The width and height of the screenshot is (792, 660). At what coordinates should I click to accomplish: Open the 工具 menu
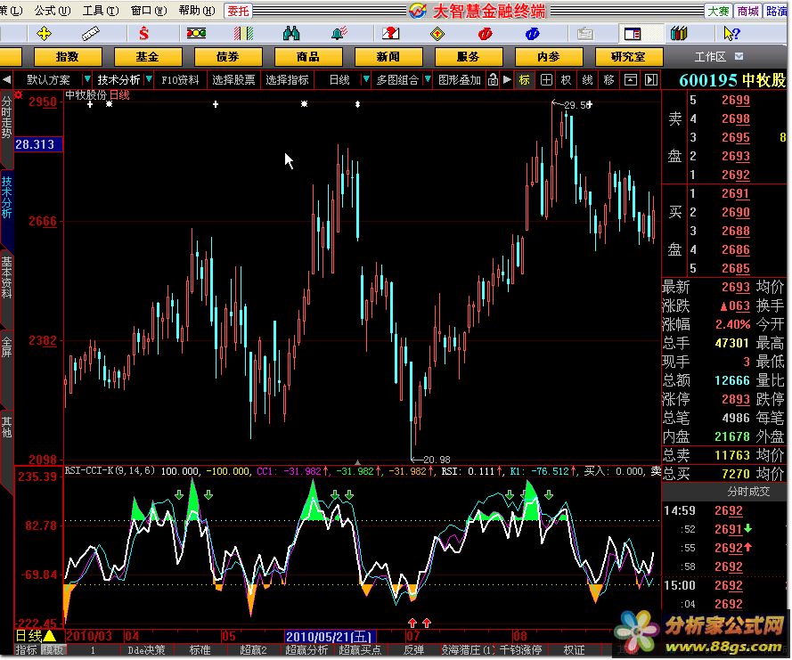point(100,10)
